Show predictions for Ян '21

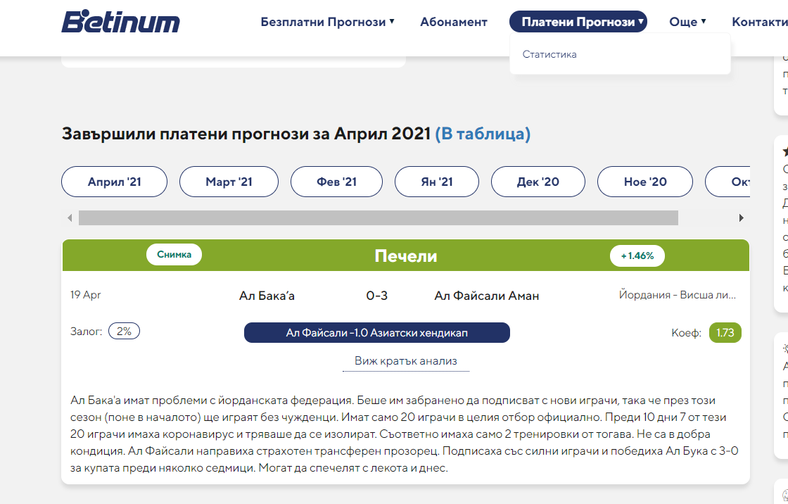(x=436, y=182)
